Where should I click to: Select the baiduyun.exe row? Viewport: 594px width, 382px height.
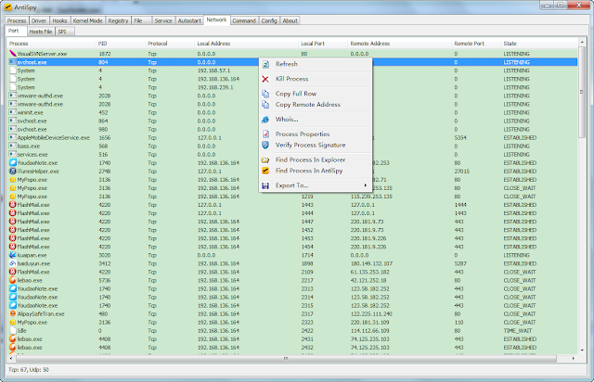[292, 263]
